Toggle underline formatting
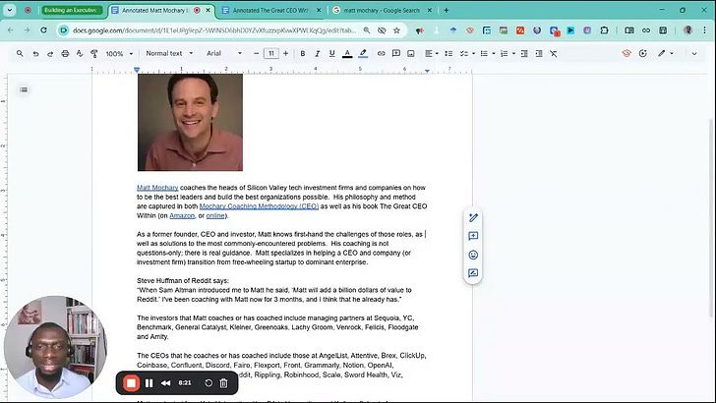This screenshot has width=716, height=403. [331, 53]
